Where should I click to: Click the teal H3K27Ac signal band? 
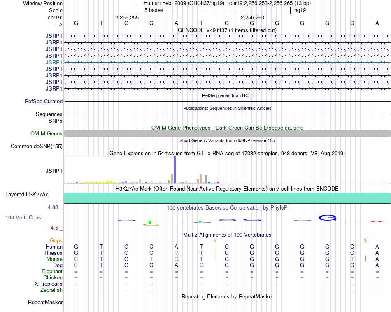[228, 198]
